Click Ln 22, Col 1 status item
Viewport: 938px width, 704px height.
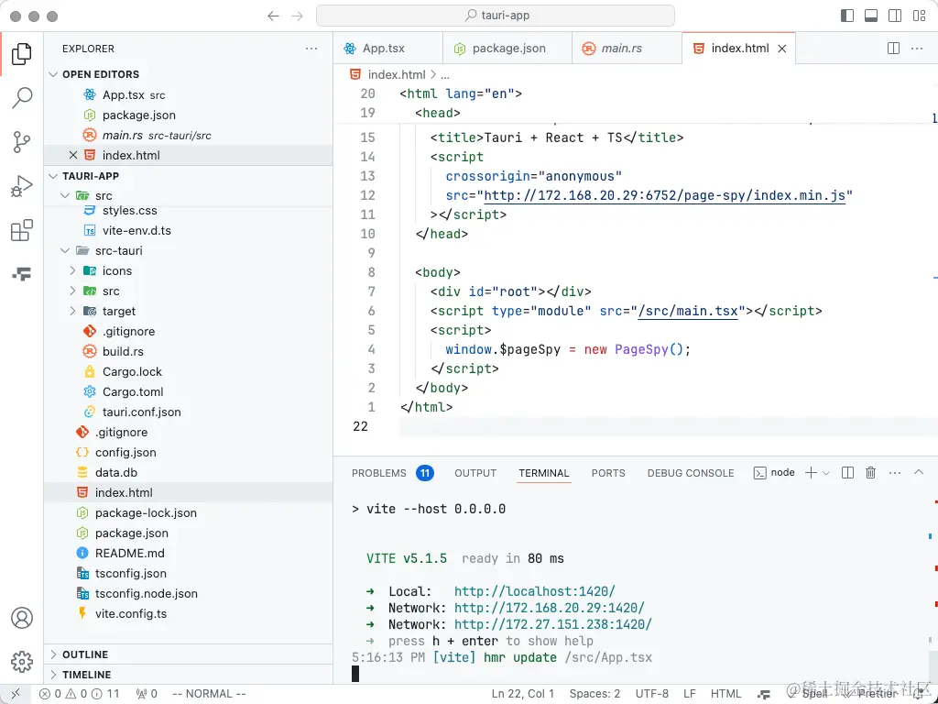523,694
